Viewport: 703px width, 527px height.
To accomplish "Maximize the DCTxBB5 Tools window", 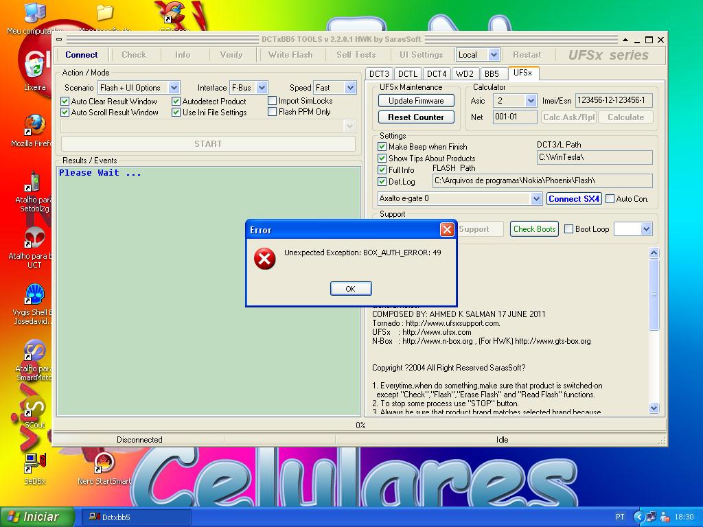I will (x=649, y=40).
